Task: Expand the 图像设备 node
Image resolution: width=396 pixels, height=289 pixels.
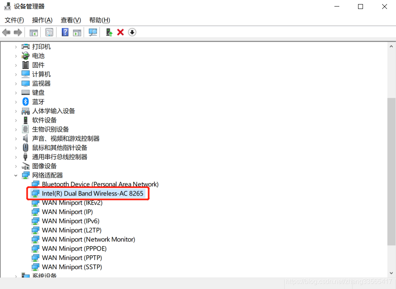Action: 16,167
